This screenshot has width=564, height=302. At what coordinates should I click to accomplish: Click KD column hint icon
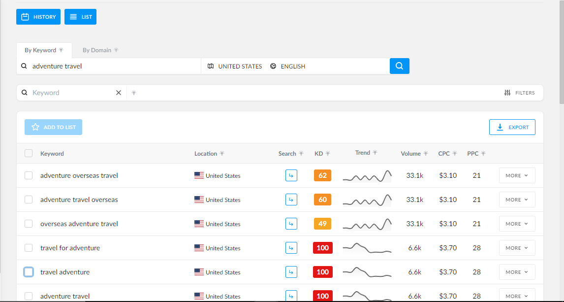tap(328, 153)
